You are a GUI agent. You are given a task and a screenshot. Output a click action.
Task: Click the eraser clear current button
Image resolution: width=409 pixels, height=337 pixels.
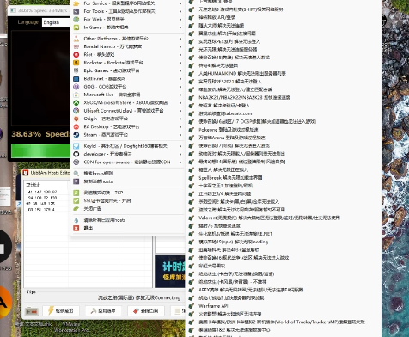click(x=146, y=310)
